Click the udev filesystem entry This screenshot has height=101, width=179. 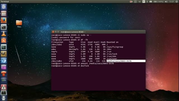tap(53, 49)
